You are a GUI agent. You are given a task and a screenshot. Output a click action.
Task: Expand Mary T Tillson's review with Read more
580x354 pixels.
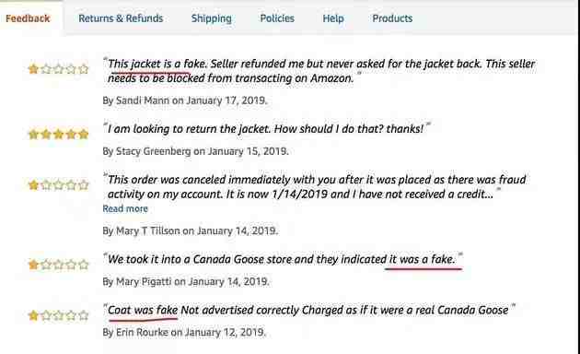(x=125, y=209)
